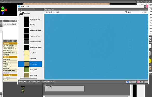Click the Jungle_Battle green thumbnail

tap(27, 70)
